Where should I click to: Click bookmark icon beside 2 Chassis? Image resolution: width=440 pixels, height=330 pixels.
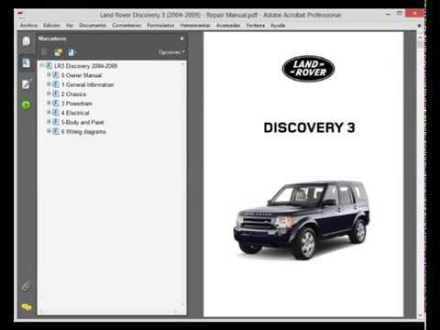(56, 93)
